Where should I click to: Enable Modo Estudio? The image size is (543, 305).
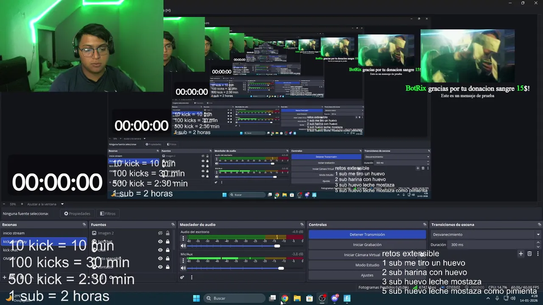click(367, 265)
